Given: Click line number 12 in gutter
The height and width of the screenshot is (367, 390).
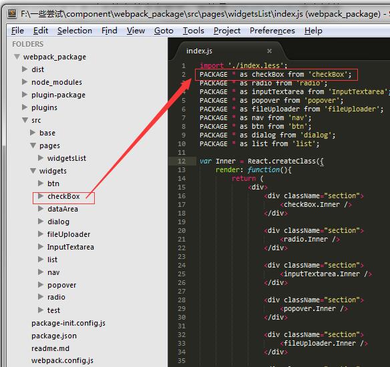Looking at the screenshot, I should pos(182,161).
